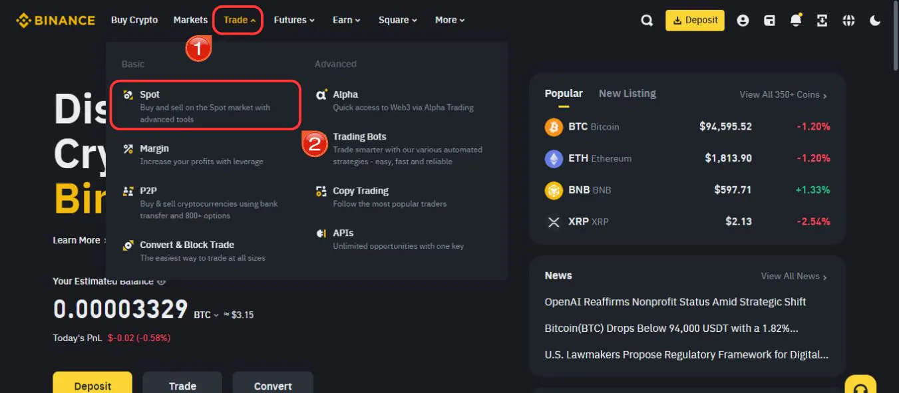Image resolution: width=899 pixels, height=393 pixels.
Task: Expand the Square dropdown menu
Action: (398, 20)
